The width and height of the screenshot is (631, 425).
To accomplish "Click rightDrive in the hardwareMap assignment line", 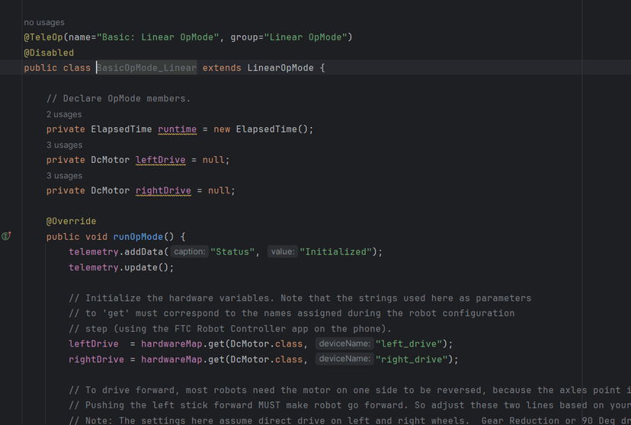I will point(96,359).
